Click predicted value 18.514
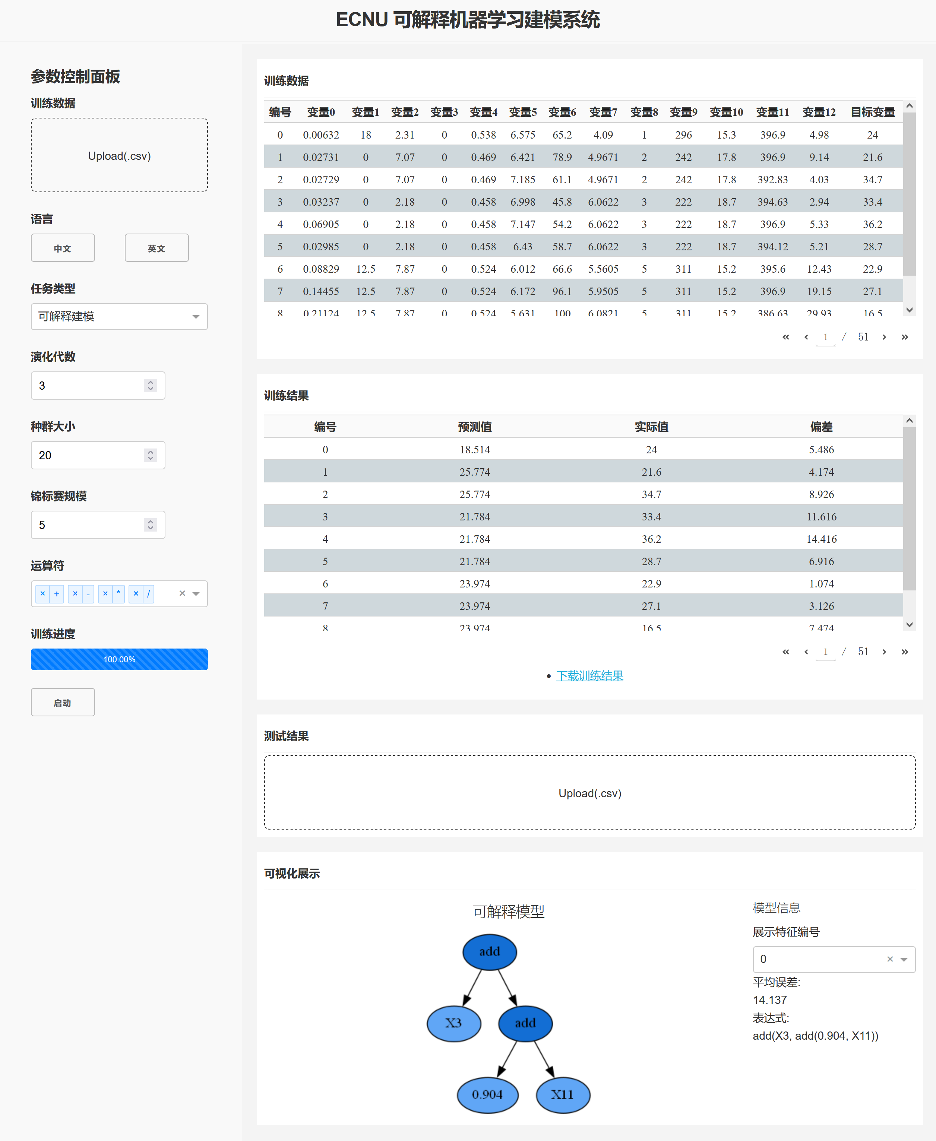Image resolution: width=936 pixels, height=1141 pixels. 474,450
